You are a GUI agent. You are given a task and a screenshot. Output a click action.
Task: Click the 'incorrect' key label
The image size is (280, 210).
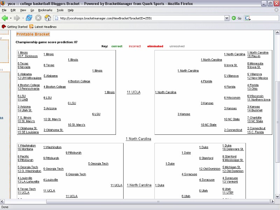coord(135,46)
